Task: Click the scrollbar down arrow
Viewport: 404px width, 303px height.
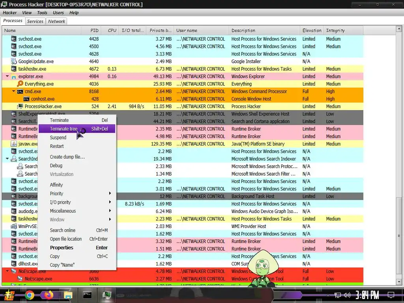Action: (399, 282)
